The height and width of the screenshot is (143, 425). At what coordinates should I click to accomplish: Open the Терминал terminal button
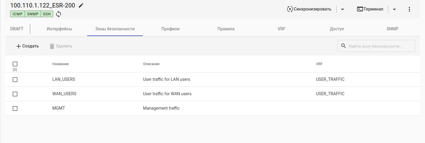[x=370, y=9]
